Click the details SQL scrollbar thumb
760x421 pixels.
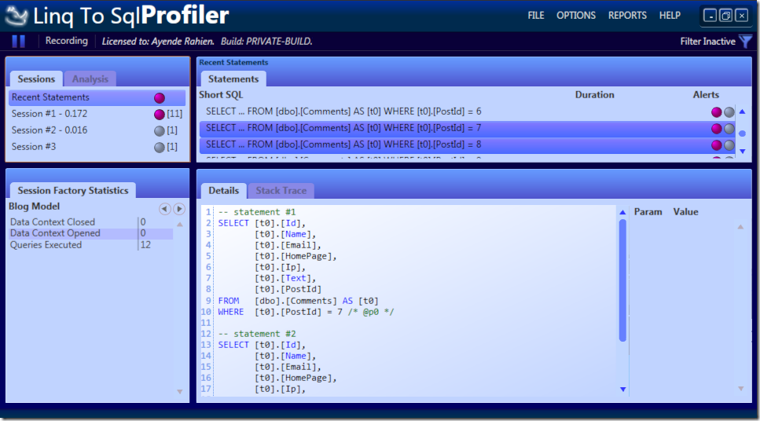[x=622, y=280]
